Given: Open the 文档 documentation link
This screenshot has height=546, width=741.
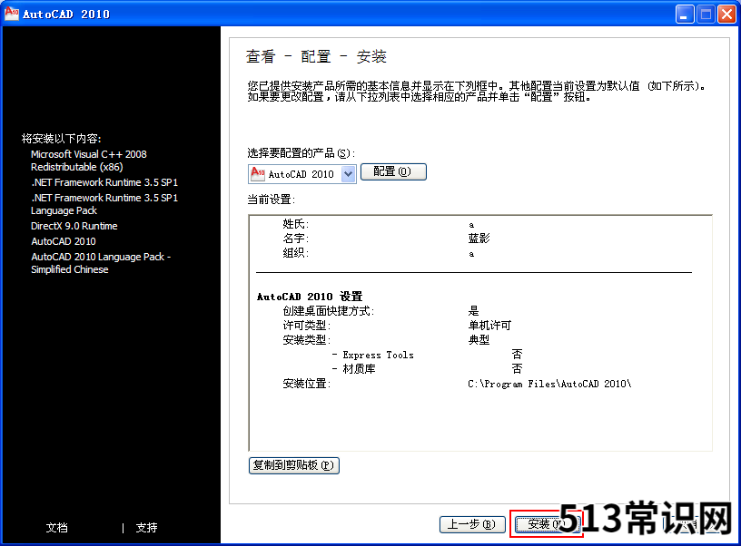Looking at the screenshot, I should [x=56, y=528].
